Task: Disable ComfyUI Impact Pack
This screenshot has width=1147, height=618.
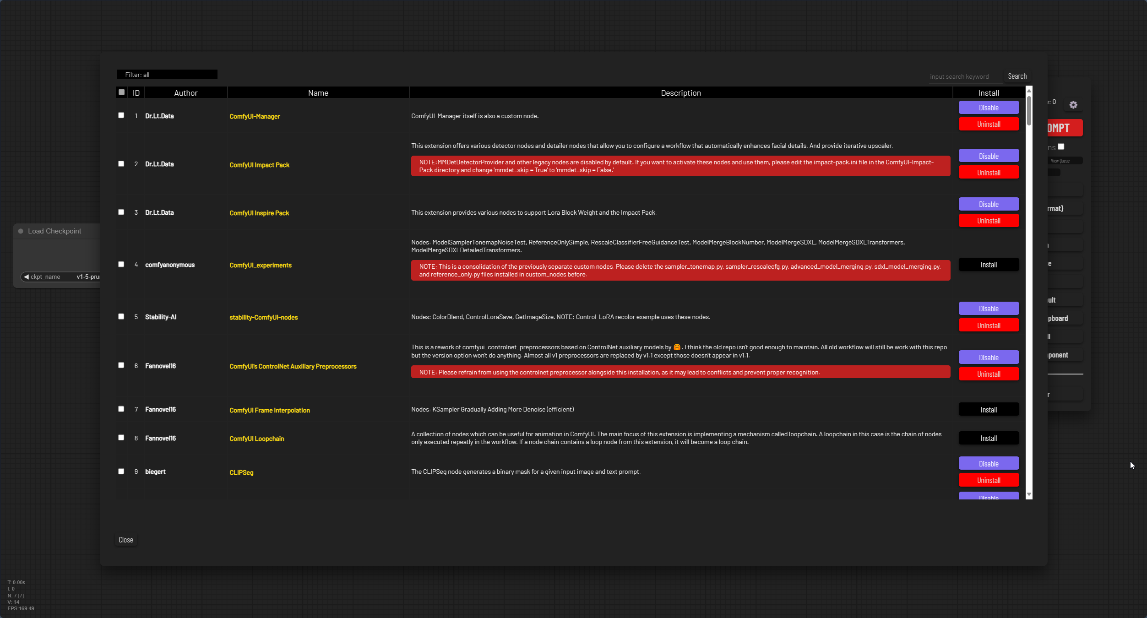Action: pos(989,156)
